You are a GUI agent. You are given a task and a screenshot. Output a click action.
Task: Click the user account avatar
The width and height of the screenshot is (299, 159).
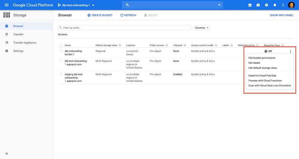[291, 5]
